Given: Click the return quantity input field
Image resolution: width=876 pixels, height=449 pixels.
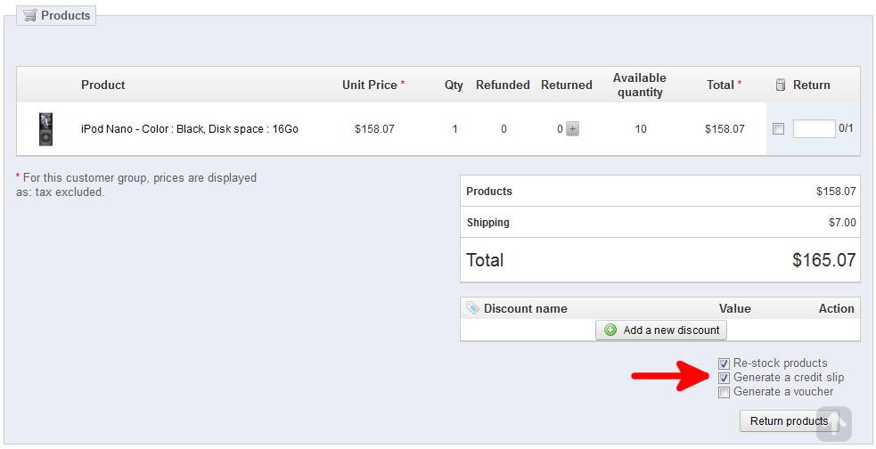Looking at the screenshot, I should point(814,128).
